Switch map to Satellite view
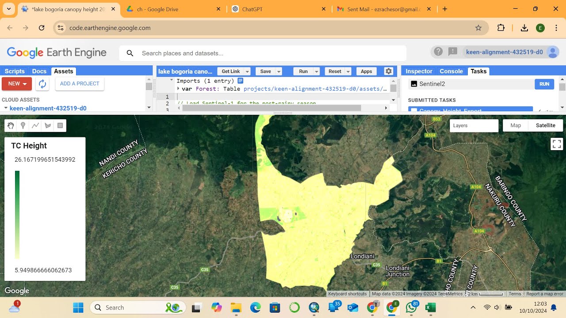Screen dimensions: 566x318 coord(545,125)
